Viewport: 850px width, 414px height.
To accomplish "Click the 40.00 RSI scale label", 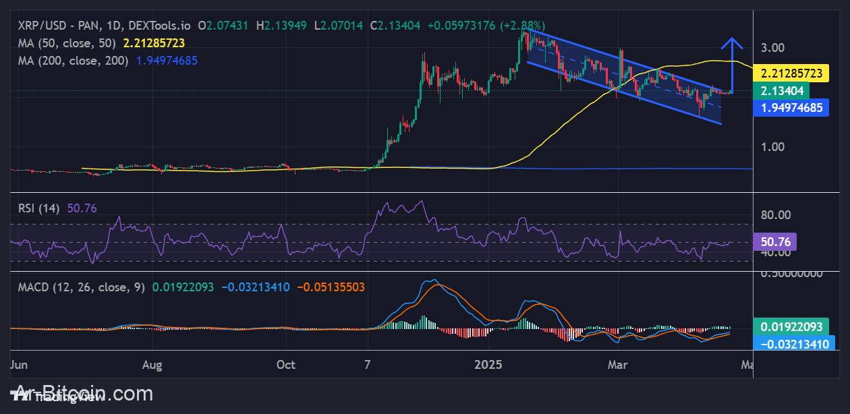I will 776,253.
